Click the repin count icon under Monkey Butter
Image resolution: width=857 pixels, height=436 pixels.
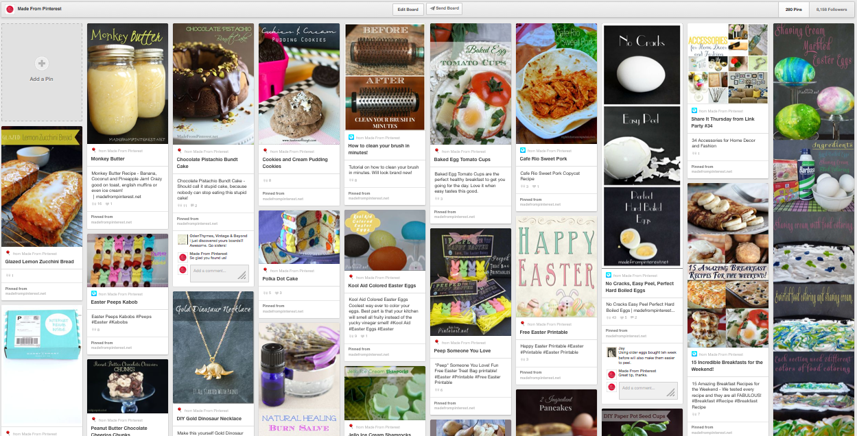[94, 204]
